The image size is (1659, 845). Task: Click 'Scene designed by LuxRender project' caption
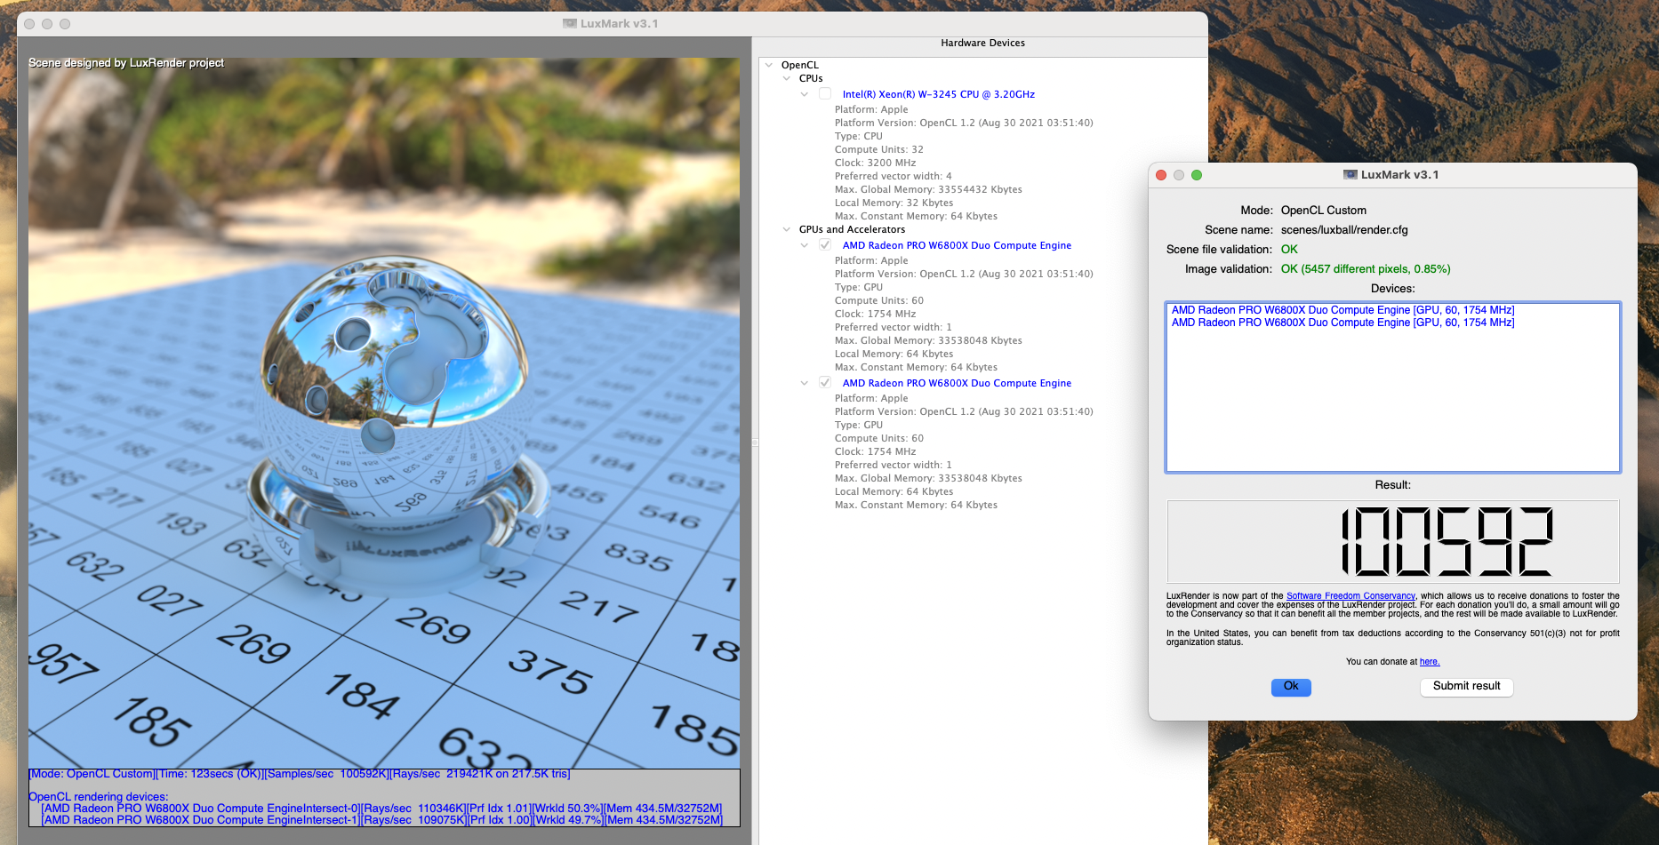[126, 63]
